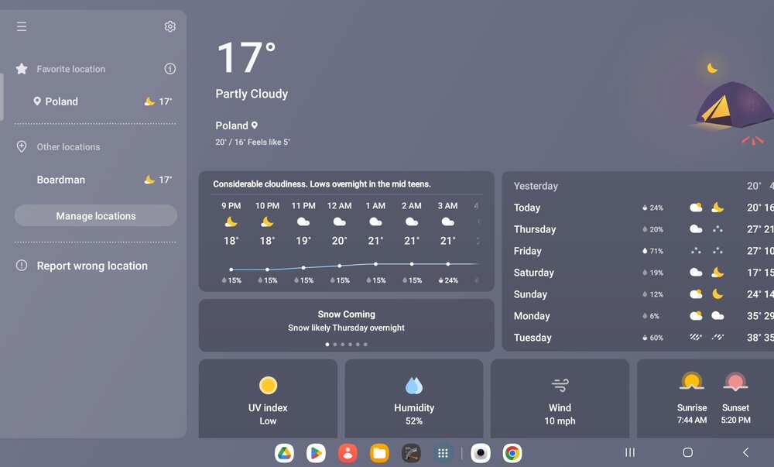Open the Snow Coming alert card
This screenshot has height=467, width=774.
tap(347, 325)
